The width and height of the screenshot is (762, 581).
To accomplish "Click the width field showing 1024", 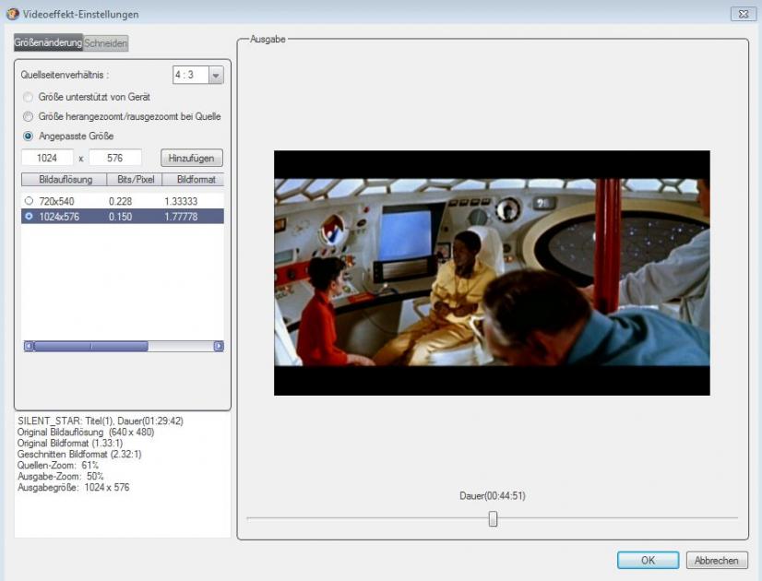I will [x=47, y=158].
